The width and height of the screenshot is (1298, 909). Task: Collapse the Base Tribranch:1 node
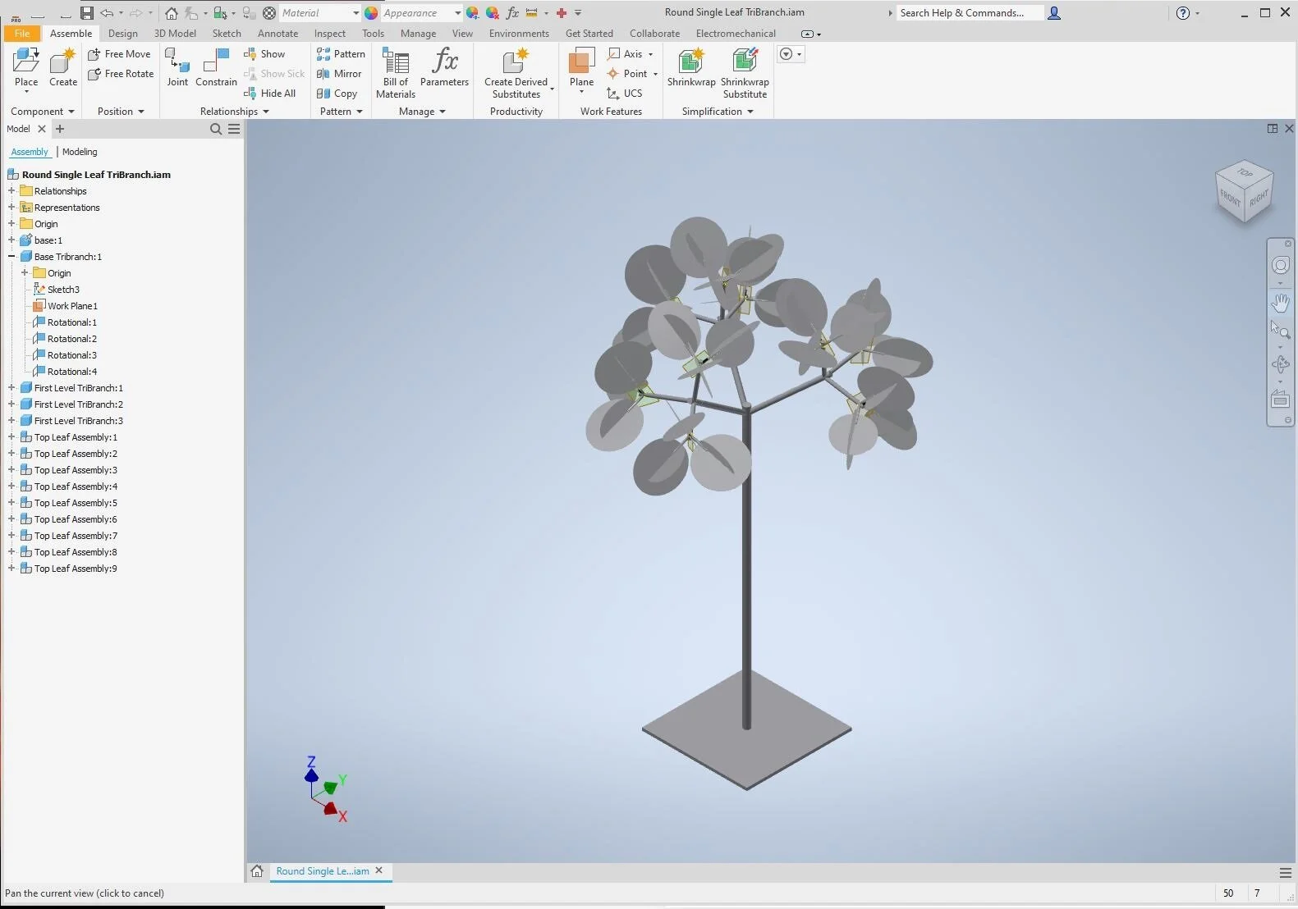coord(11,257)
